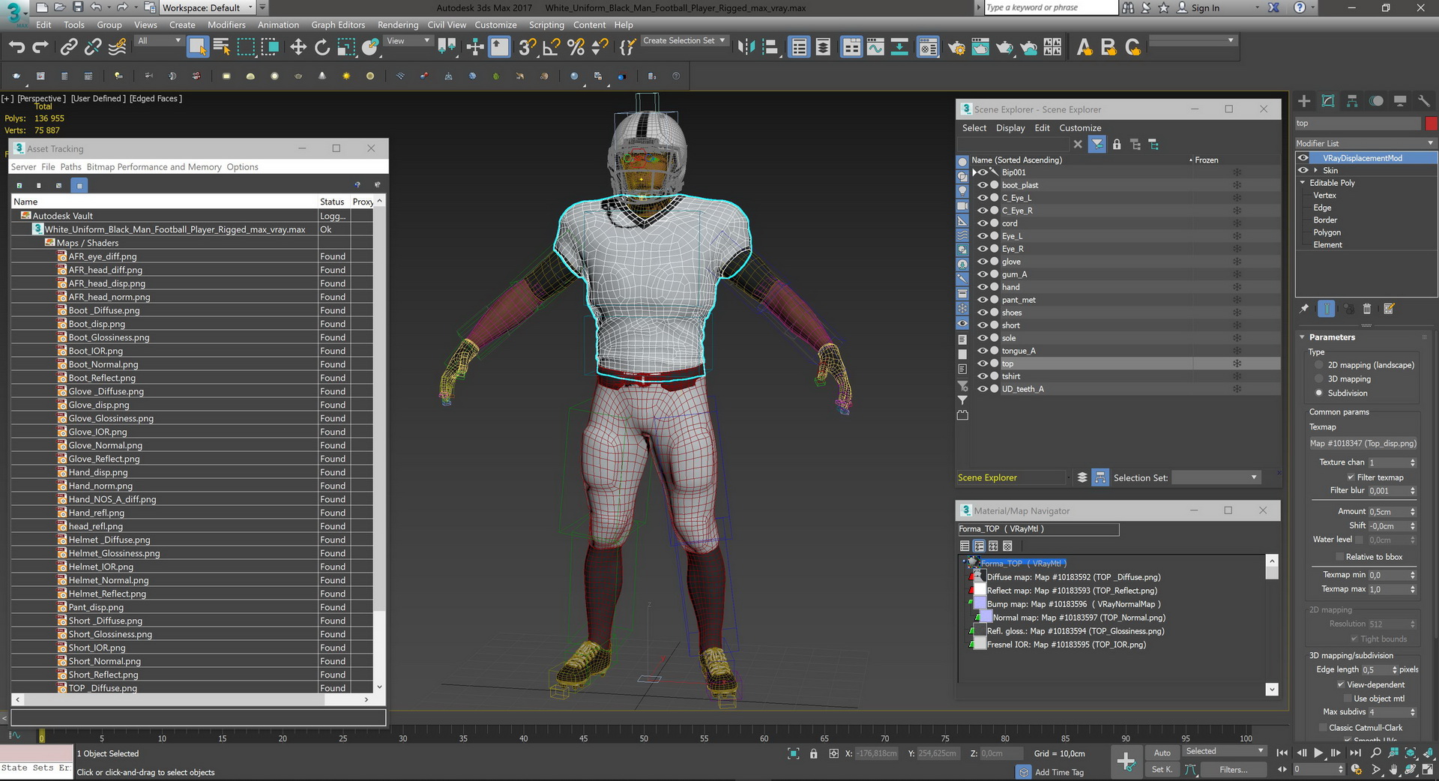Expand Bip001 in Scene Explorer
This screenshot has height=781, width=1439.
click(974, 172)
